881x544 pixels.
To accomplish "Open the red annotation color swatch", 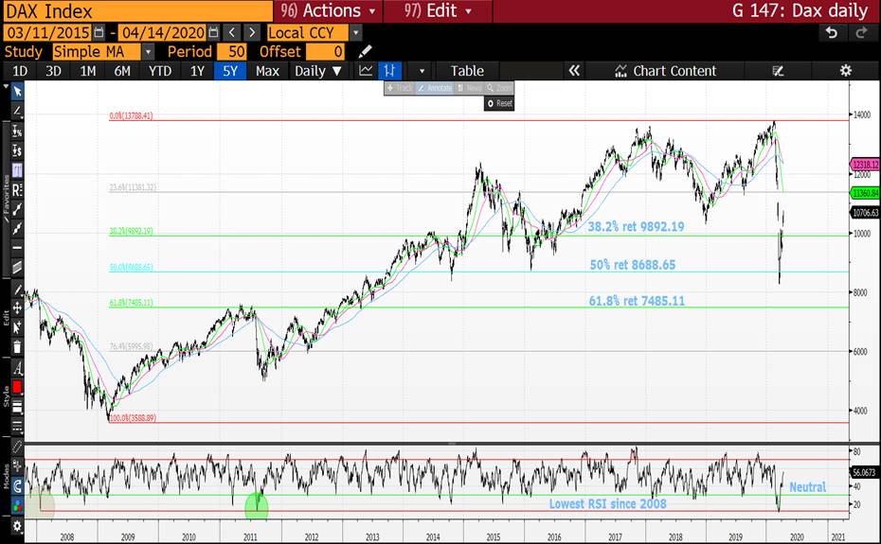I will point(17,387).
